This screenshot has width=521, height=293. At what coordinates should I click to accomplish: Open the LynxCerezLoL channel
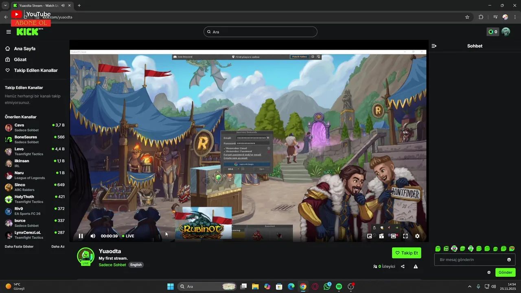[35, 235]
